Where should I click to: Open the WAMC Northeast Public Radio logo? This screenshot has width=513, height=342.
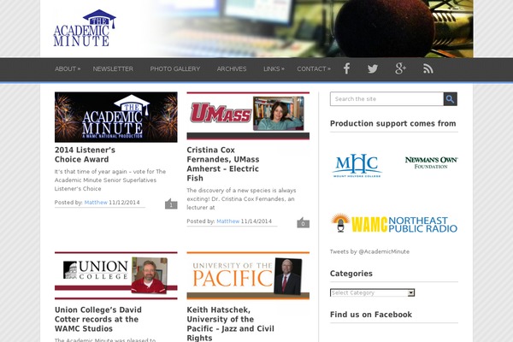tap(394, 223)
